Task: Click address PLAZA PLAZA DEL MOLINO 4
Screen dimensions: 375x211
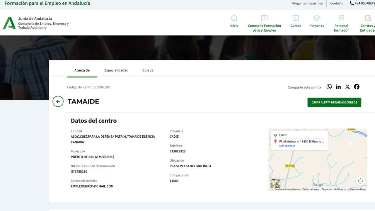Action: pyautogui.click(x=190, y=166)
